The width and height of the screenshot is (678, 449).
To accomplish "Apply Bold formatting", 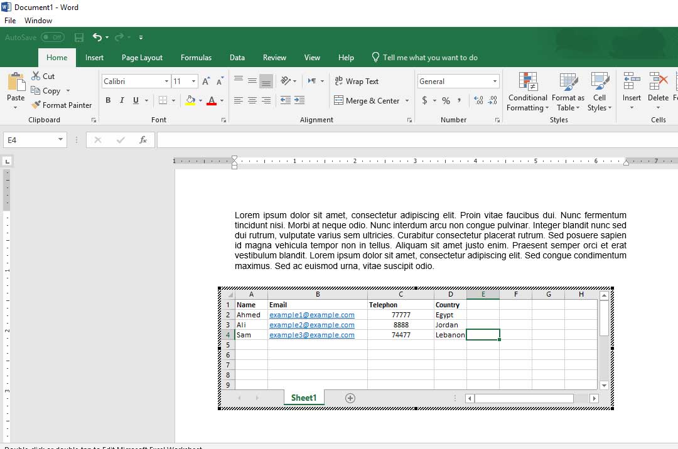I will (x=108, y=100).
